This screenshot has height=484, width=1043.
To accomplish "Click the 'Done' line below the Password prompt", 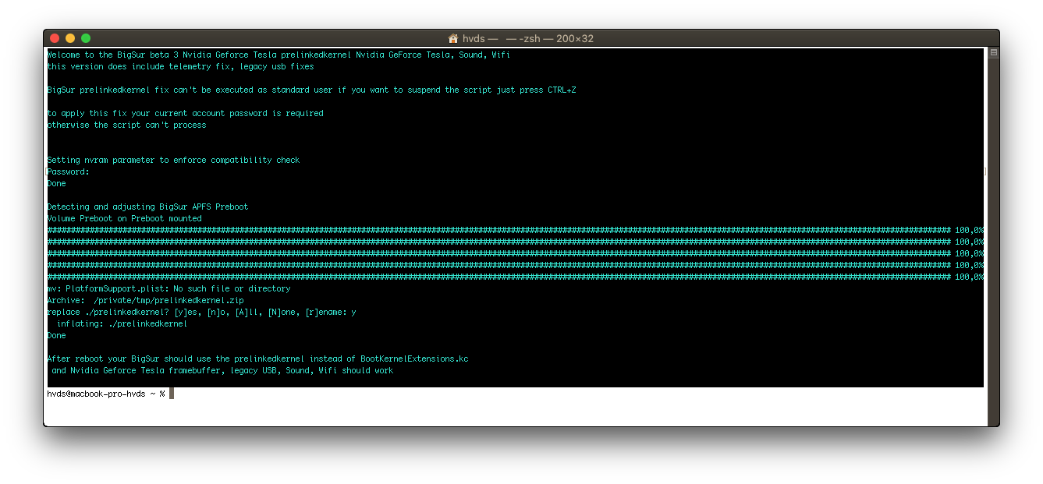I will (56, 183).
